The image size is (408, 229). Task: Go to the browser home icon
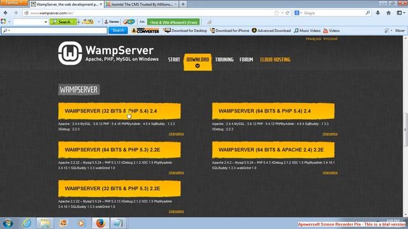[x=388, y=13]
